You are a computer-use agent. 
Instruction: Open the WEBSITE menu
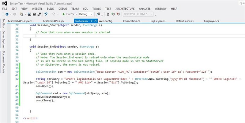pos(37,9)
